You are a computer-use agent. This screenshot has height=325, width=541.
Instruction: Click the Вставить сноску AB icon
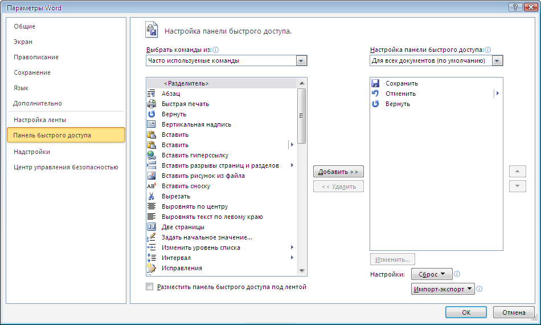[151, 186]
